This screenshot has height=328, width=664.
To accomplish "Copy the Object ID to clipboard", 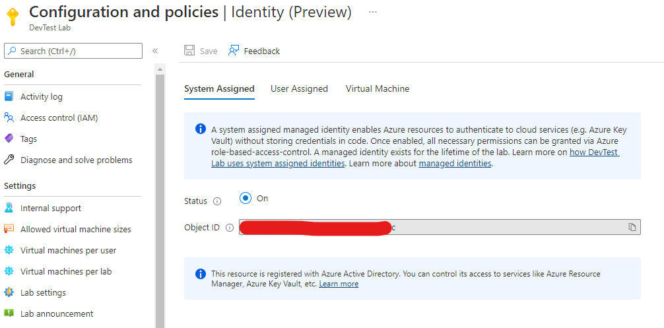I will [632, 227].
